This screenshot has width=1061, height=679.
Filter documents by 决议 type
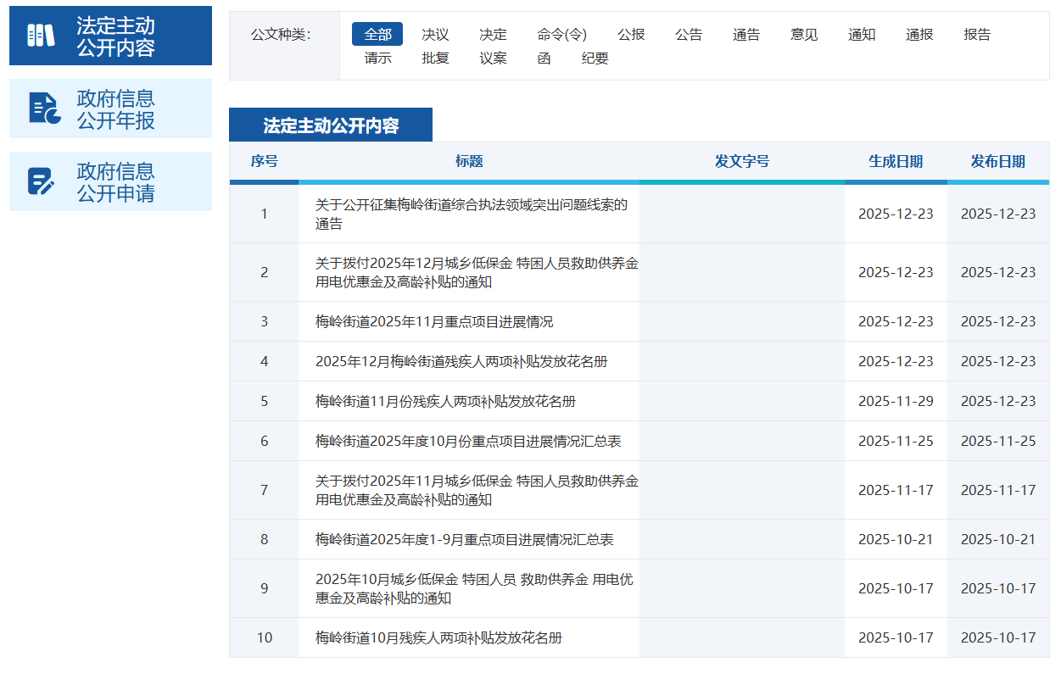click(435, 35)
